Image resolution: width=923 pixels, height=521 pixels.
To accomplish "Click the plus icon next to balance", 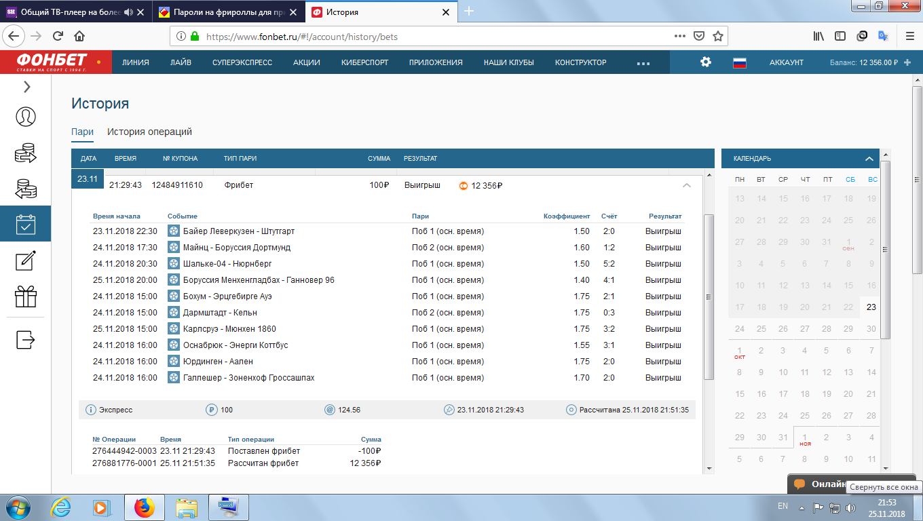I will click(x=907, y=62).
